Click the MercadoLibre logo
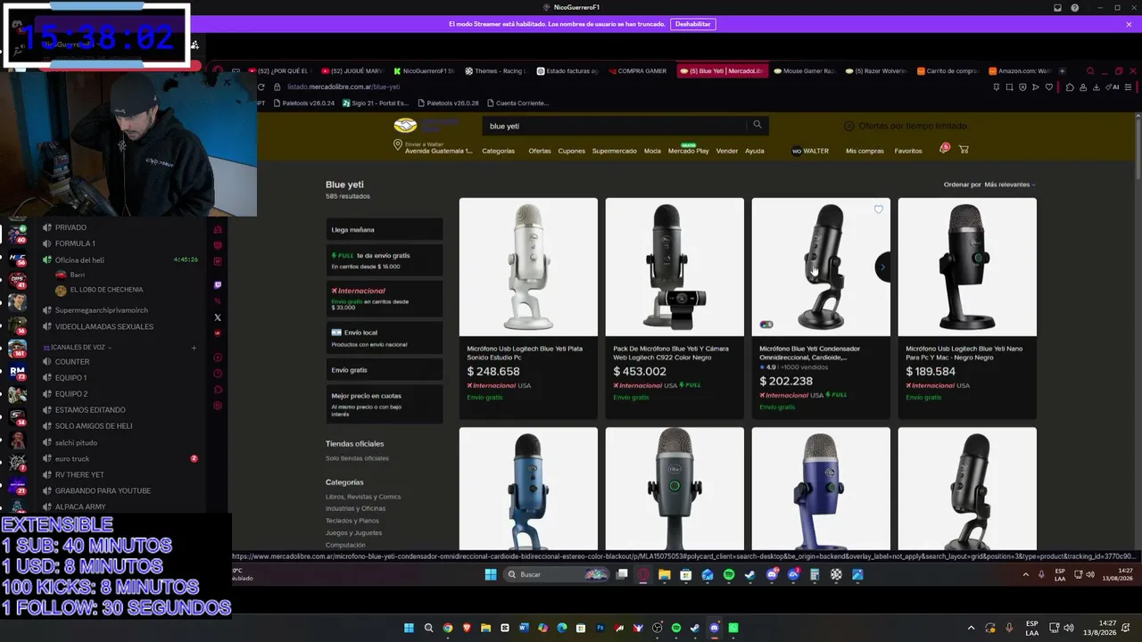This screenshot has height=642, width=1142. [x=406, y=126]
